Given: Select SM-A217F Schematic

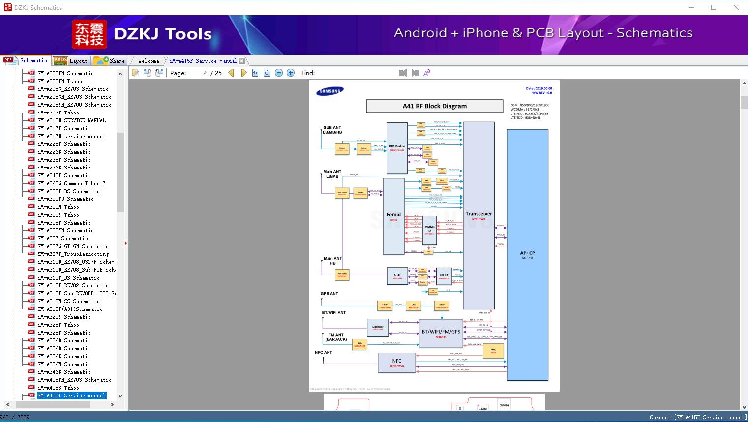Looking at the screenshot, I should (x=64, y=128).
